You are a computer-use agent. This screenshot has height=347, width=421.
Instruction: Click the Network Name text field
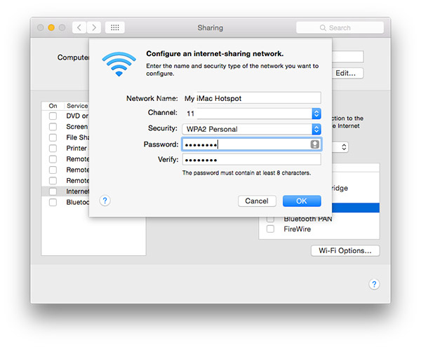250,97
